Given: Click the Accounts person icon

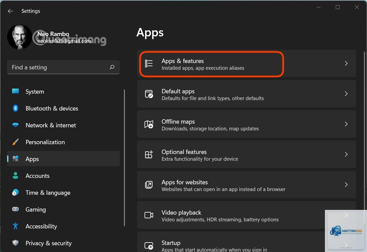Looking at the screenshot, I should (x=15, y=176).
